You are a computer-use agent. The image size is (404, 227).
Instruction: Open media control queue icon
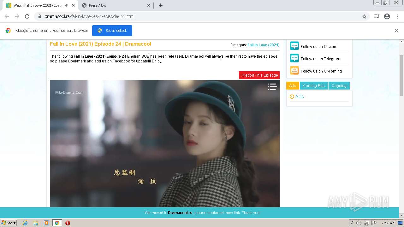(377, 16)
